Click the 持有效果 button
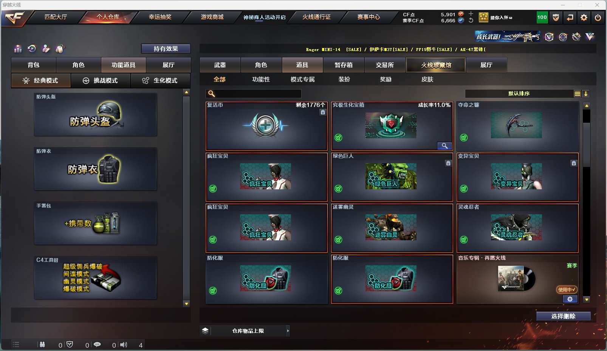The image size is (607, 351). coord(166,49)
